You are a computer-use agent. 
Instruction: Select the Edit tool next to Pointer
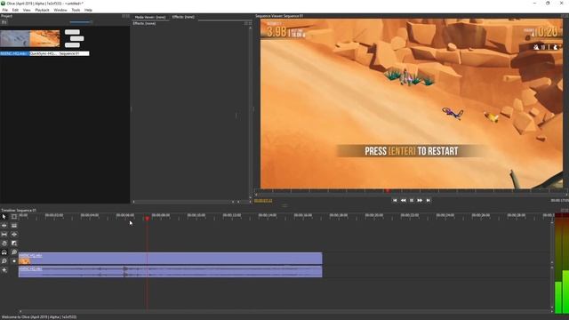click(x=14, y=217)
